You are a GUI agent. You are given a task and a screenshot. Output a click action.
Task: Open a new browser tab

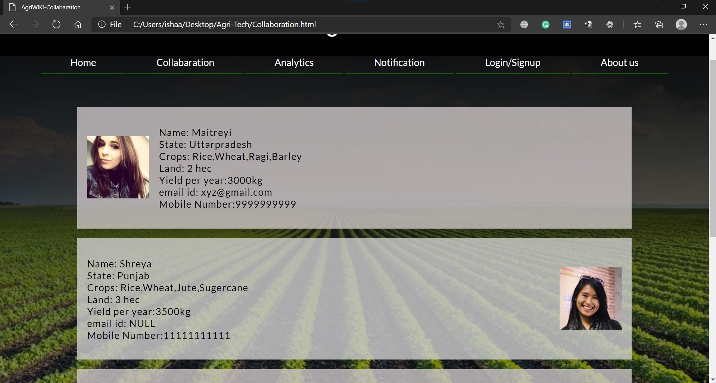[x=128, y=7]
